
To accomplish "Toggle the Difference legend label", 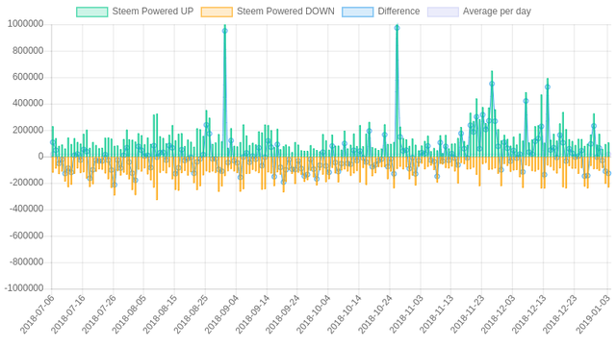I will pos(398,12).
